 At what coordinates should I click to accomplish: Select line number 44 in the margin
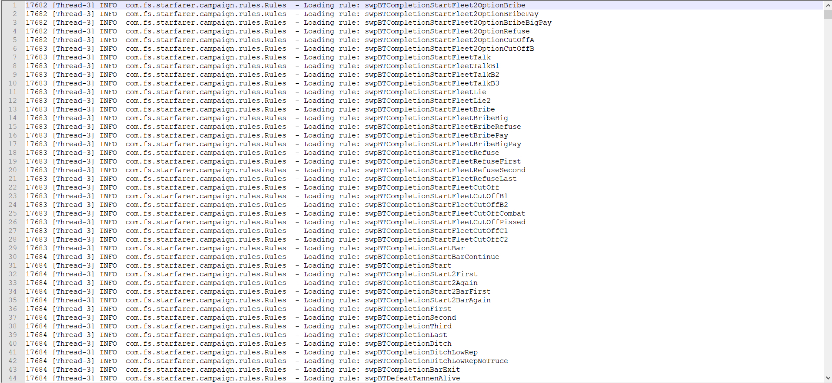click(13, 378)
